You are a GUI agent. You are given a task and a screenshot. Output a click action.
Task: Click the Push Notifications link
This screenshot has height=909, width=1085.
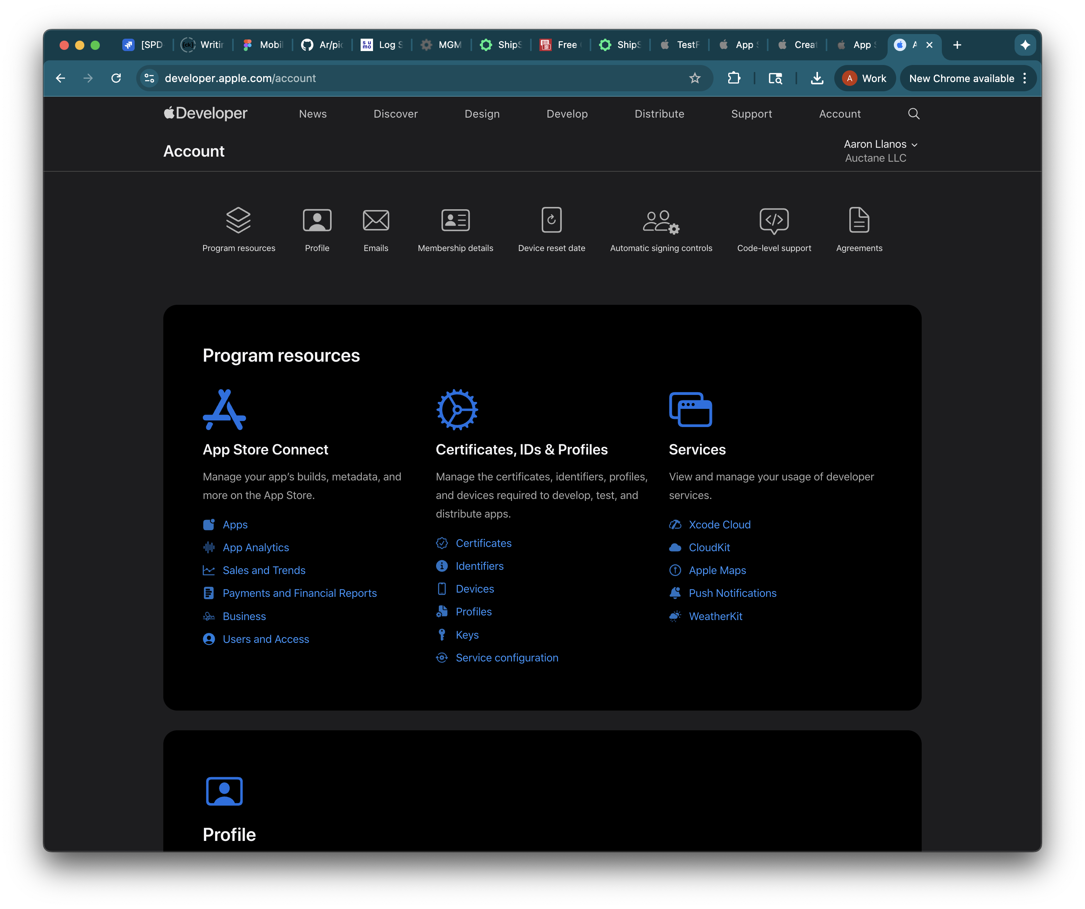click(732, 593)
